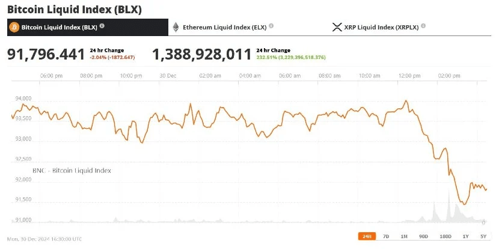Switch chart to 7D range
The height and width of the screenshot is (249, 496).
386,235
